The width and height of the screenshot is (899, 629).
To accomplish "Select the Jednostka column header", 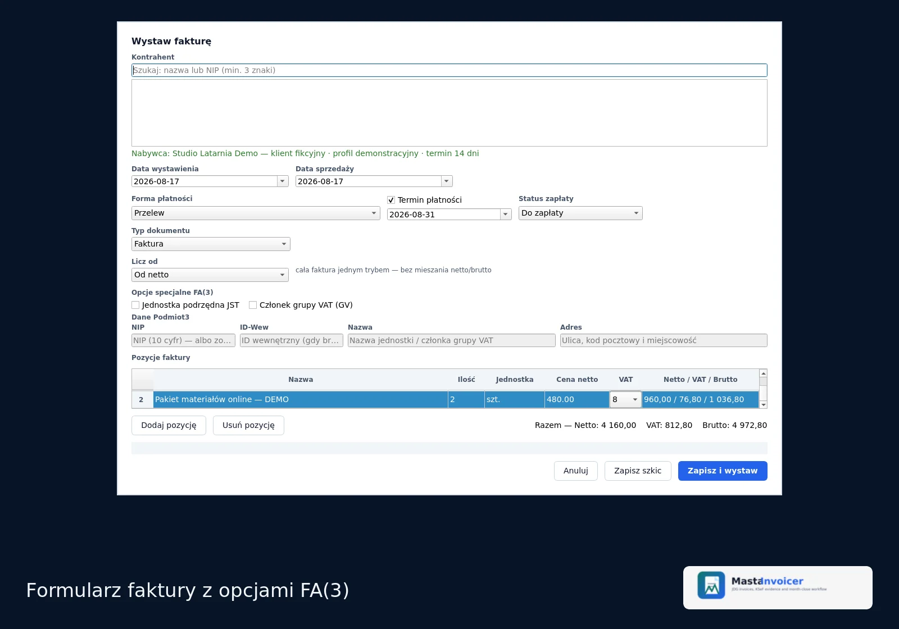I will pos(515,380).
